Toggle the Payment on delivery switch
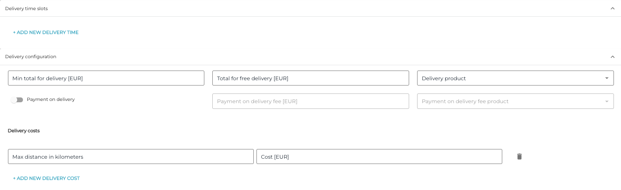Screen dimensions: 621x190 coord(17,100)
